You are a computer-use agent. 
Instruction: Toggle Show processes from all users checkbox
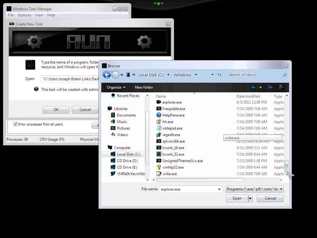coord(15,124)
